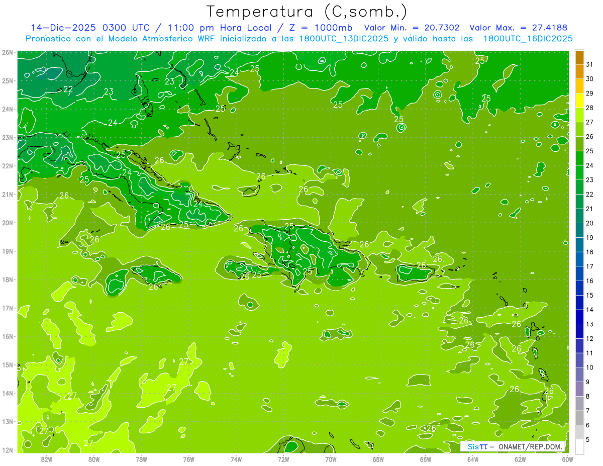
Task: Pick the green legend band between 23 and 24
Action: point(579,173)
